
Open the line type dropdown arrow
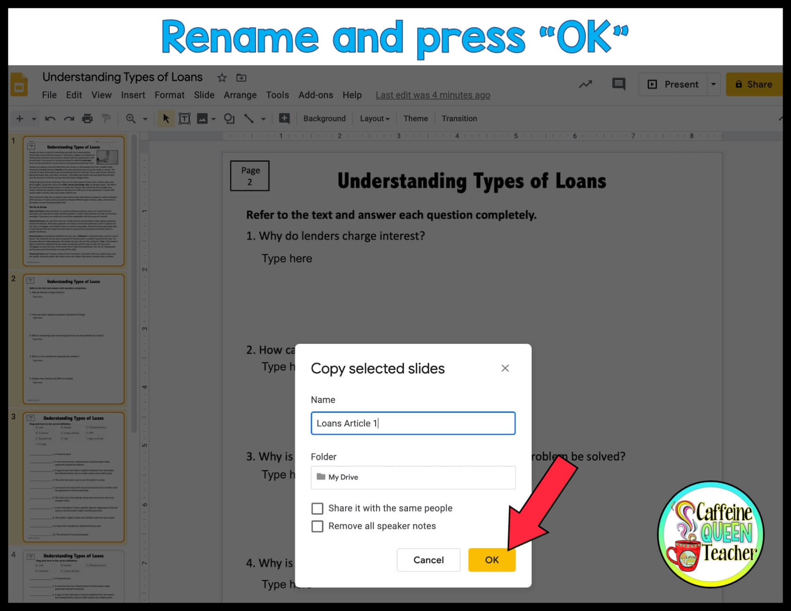click(263, 119)
